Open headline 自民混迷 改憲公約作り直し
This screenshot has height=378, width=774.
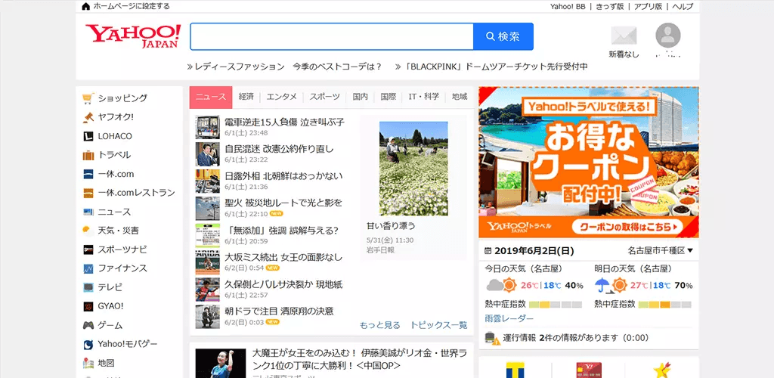279,149
